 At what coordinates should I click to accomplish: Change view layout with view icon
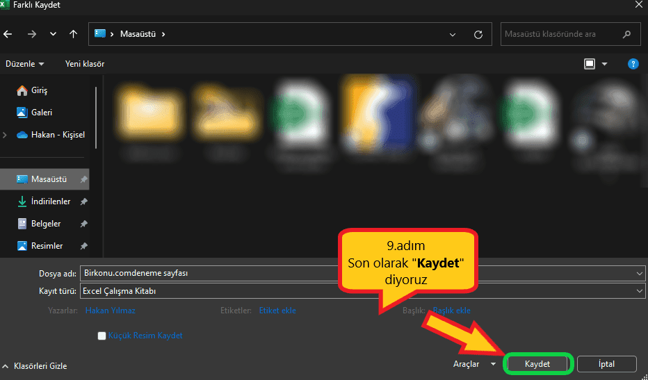pos(590,64)
